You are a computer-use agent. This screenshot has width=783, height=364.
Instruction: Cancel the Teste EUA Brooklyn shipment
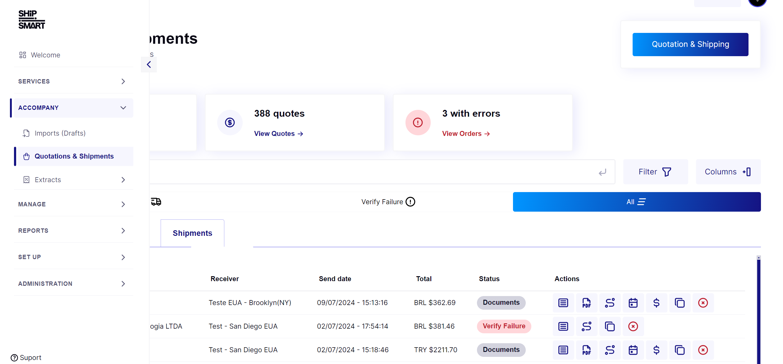(703, 303)
